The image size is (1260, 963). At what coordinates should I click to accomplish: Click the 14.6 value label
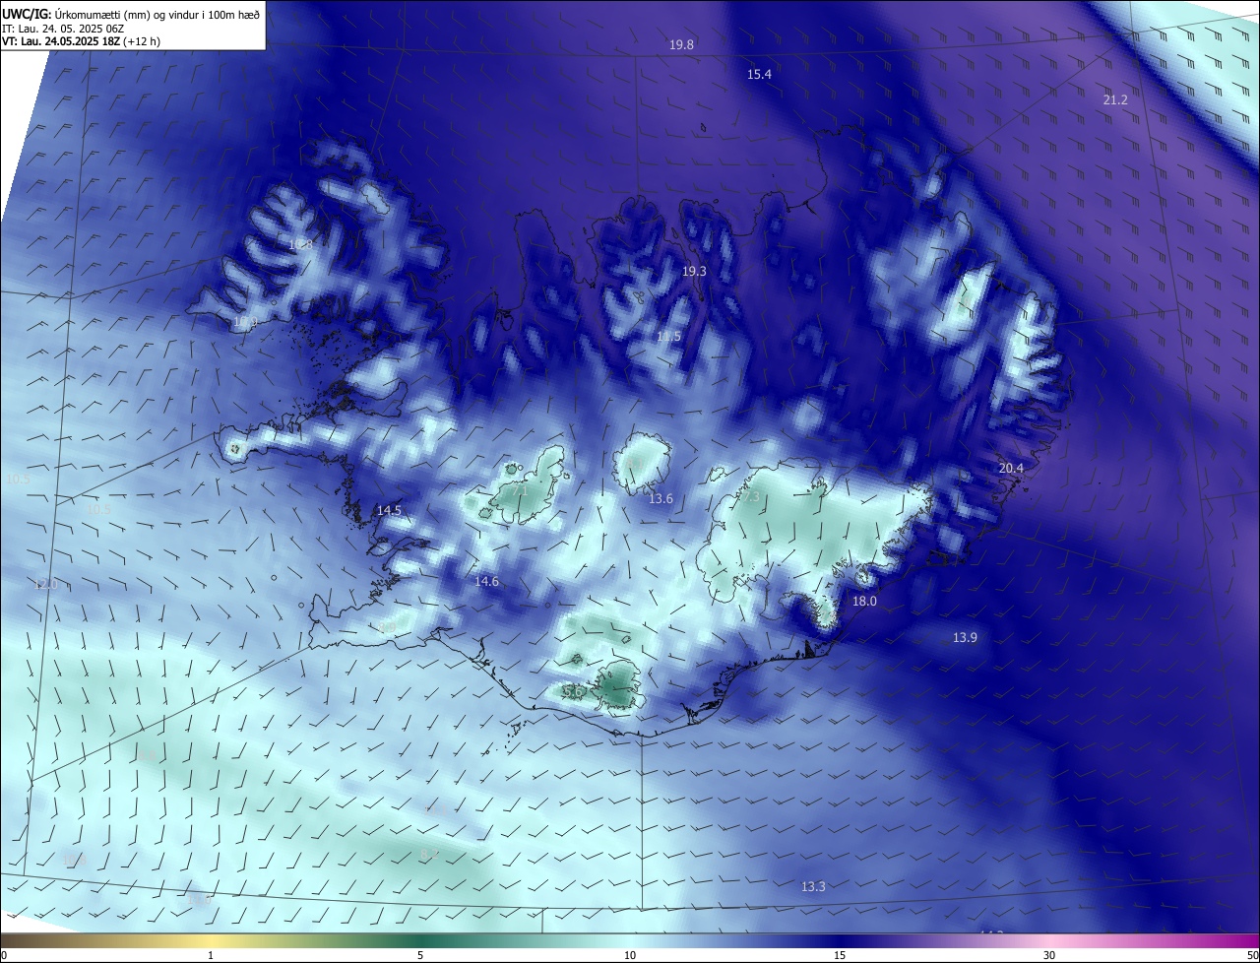coord(486,582)
